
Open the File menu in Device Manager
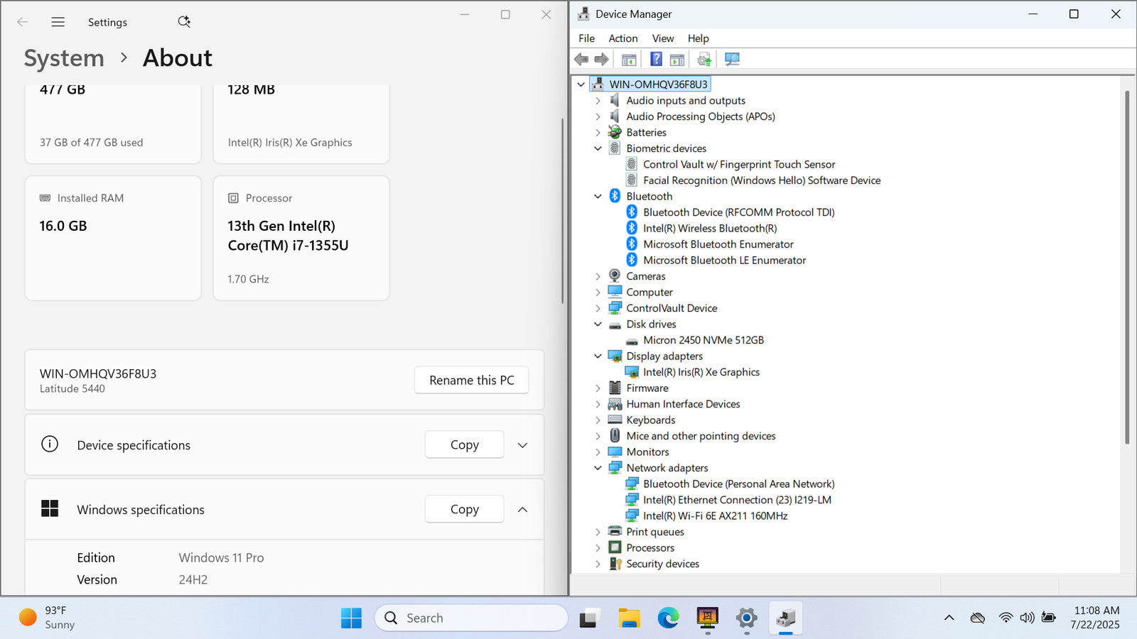(x=586, y=38)
